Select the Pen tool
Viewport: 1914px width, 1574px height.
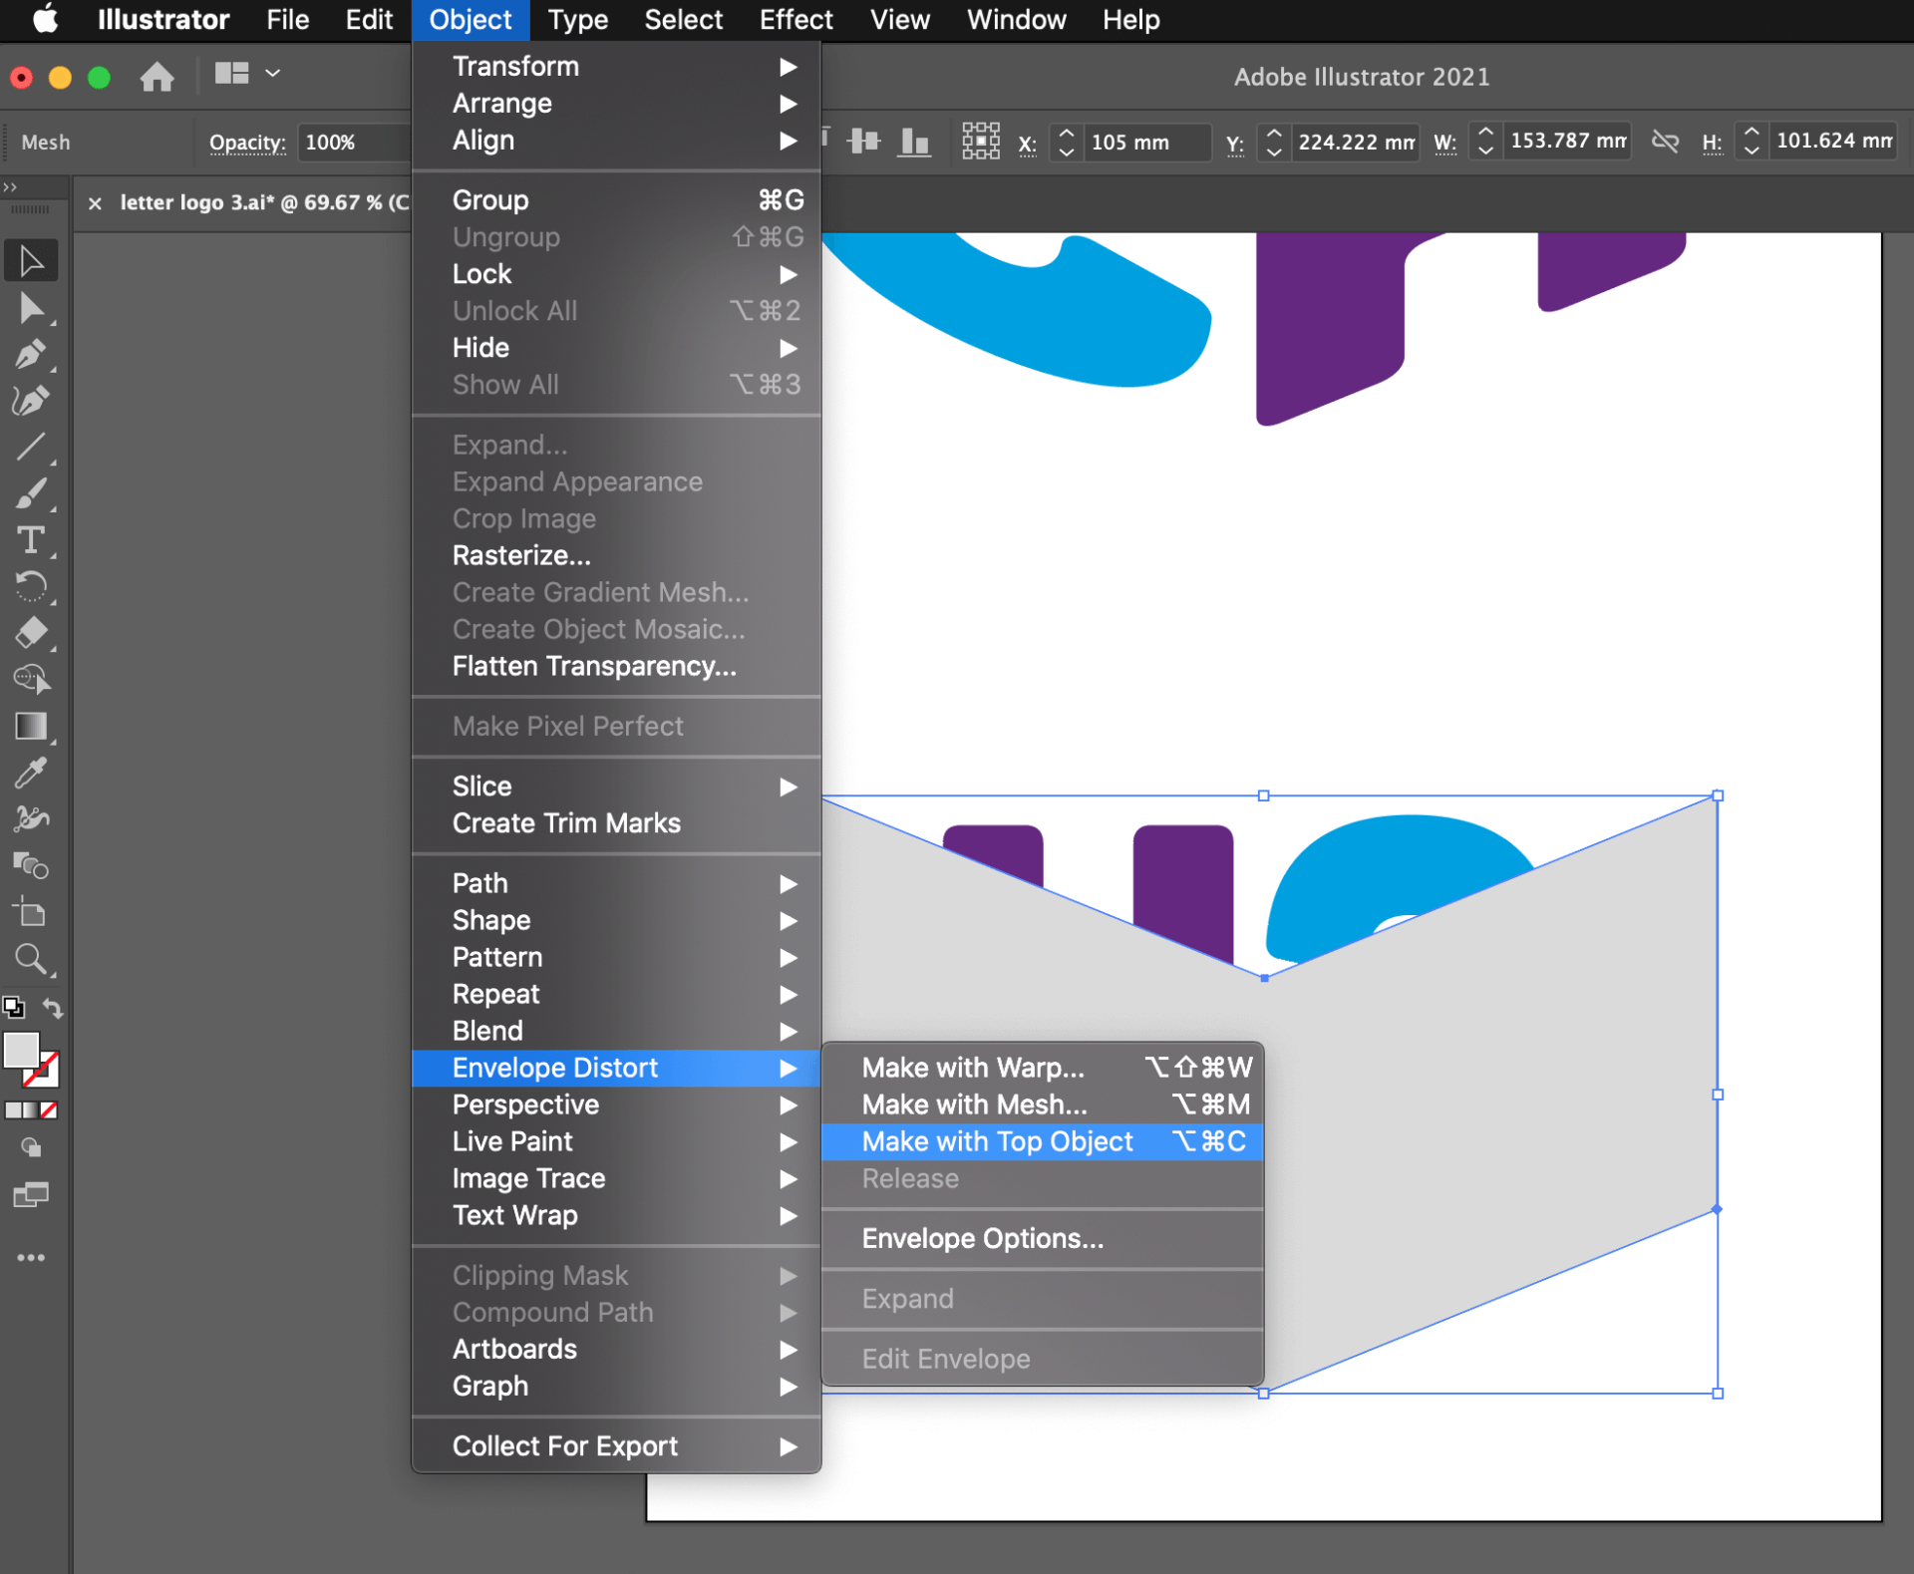click(31, 355)
